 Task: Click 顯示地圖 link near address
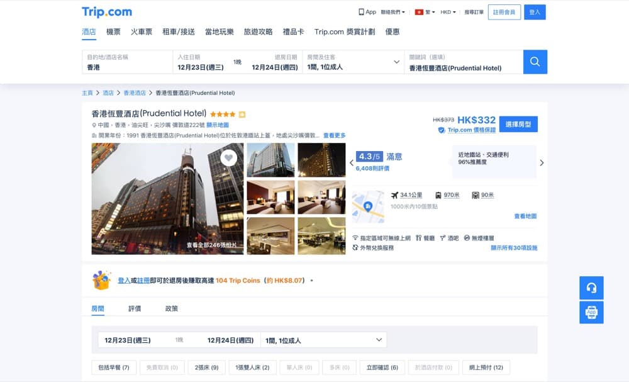point(218,125)
